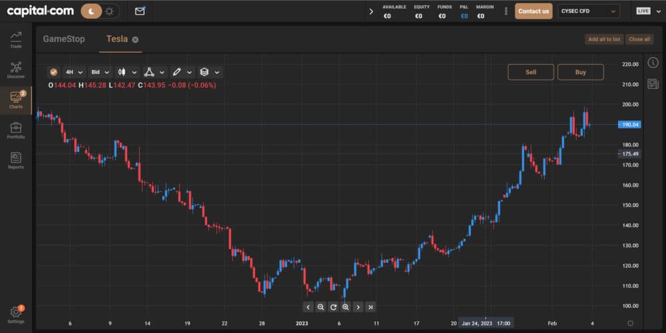Expand the drawing tools dropdown arrow
This screenshot has width=666, height=333.
pyautogui.click(x=189, y=73)
